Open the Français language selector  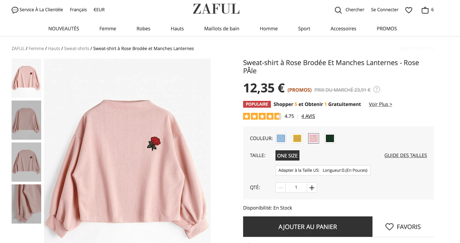(x=78, y=10)
